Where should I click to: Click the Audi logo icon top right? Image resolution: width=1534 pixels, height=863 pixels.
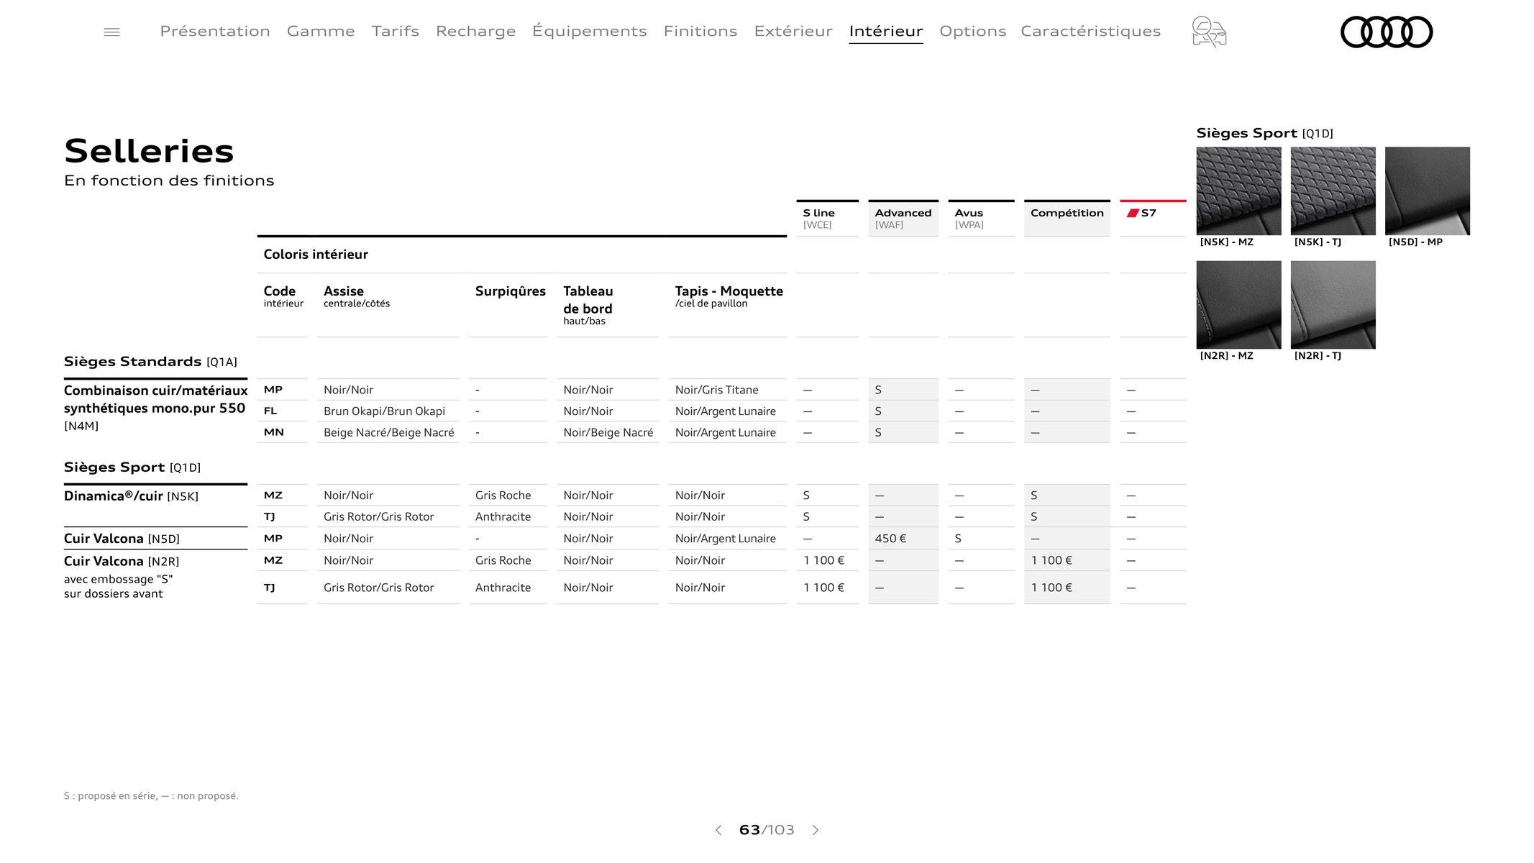[x=1387, y=30]
